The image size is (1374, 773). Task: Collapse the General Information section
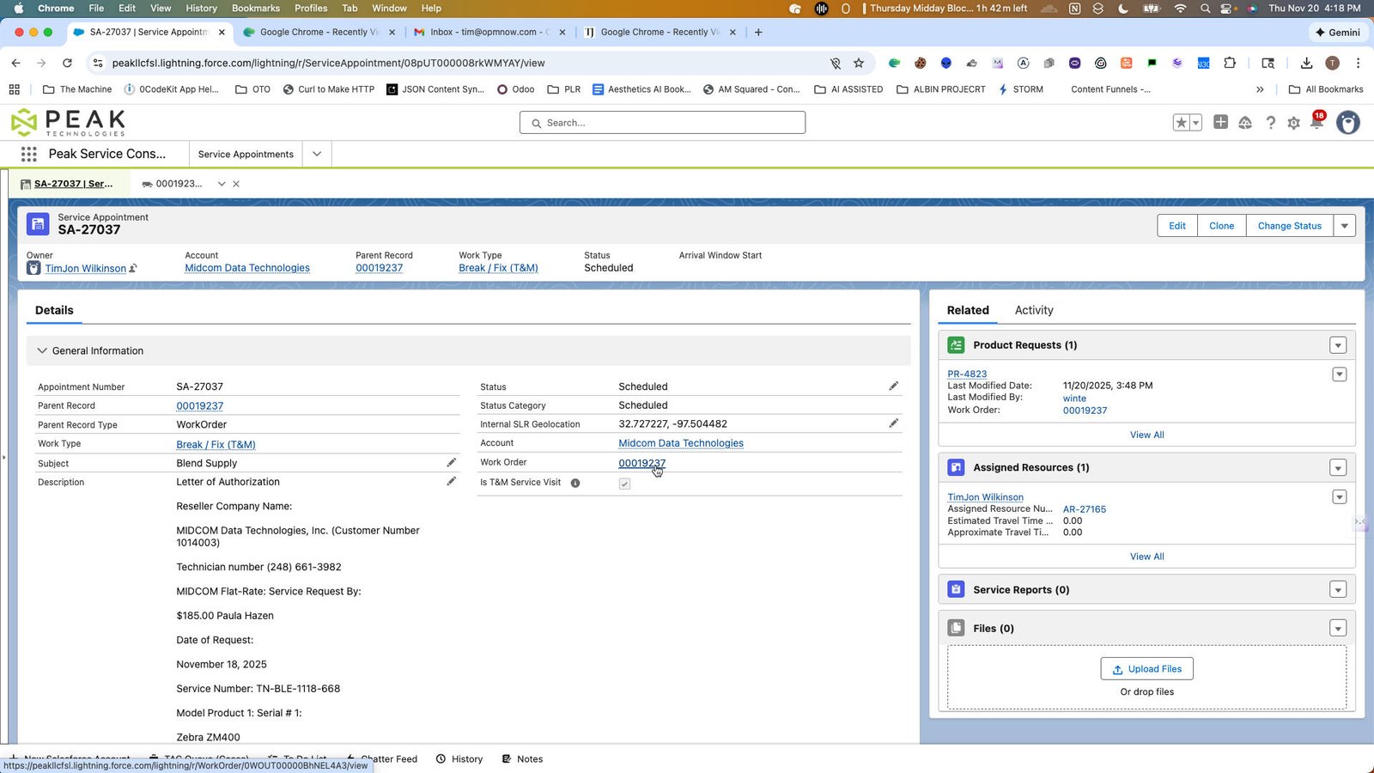click(x=42, y=350)
